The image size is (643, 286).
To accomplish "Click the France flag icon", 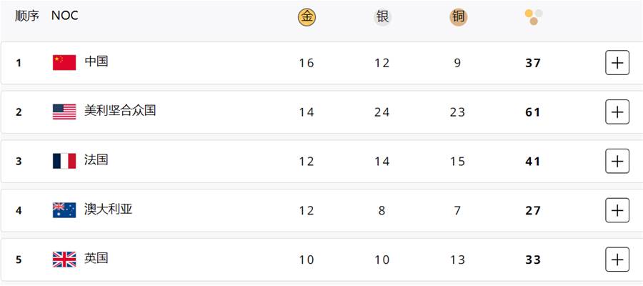I will click(64, 161).
